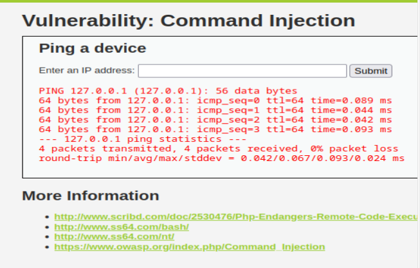Click the bullet beside the scribd link
Viewport: 420px width, 268px height.
coord(48,217)
